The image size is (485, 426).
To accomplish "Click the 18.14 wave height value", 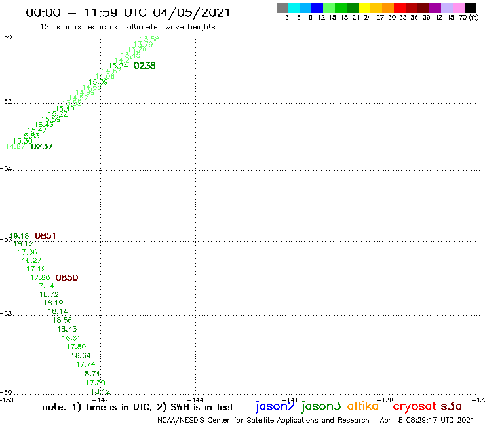I will pos(58,311).
